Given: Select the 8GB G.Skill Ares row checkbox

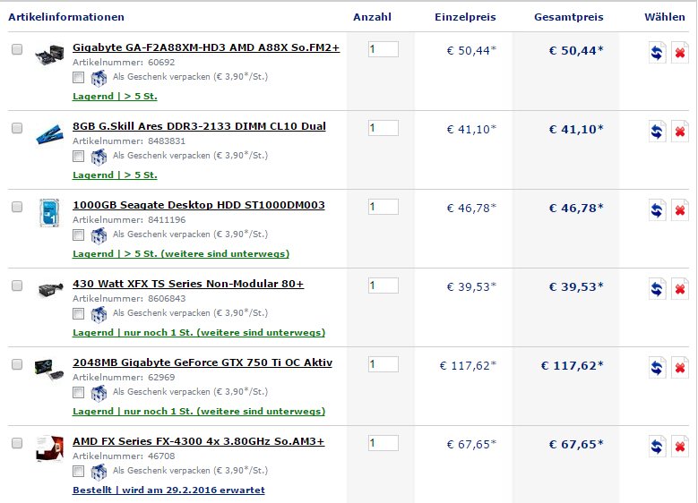Looking at the screenshot, I should pyautogui.click(x=17, y=128).
